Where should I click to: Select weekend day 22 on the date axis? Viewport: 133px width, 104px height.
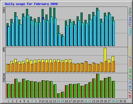(90, 101)
